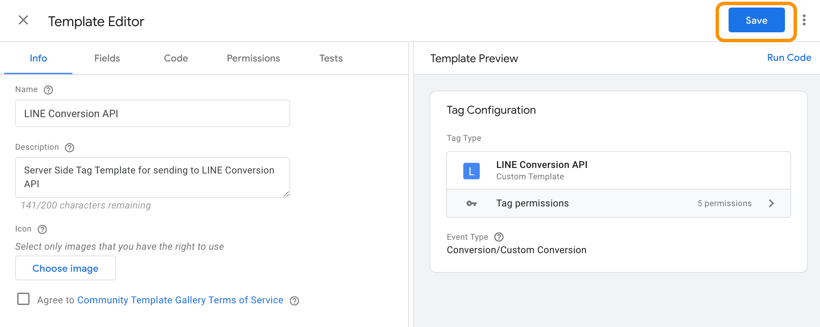The image size is (820, 327).
Task: Tick the Agree to Terms of Service checkbox
Action: 23,299
